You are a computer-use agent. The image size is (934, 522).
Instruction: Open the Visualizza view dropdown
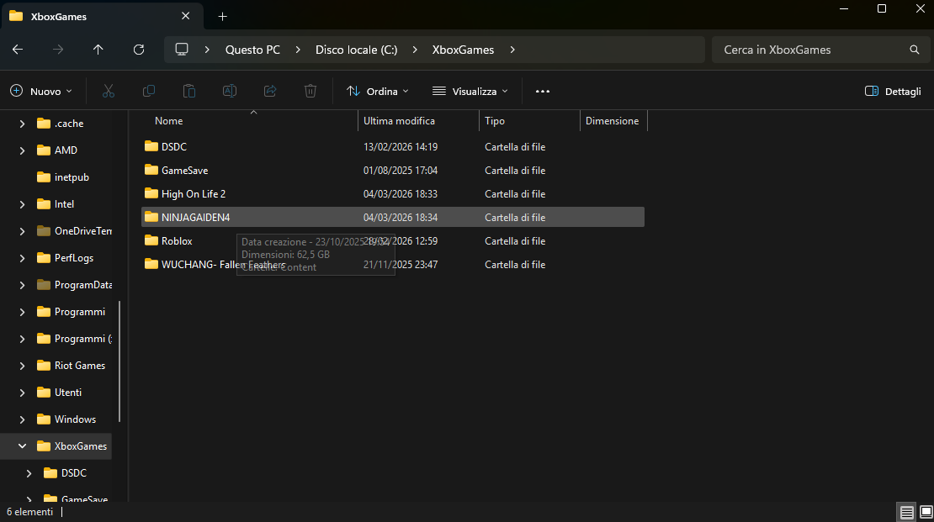tap(470, 91)
